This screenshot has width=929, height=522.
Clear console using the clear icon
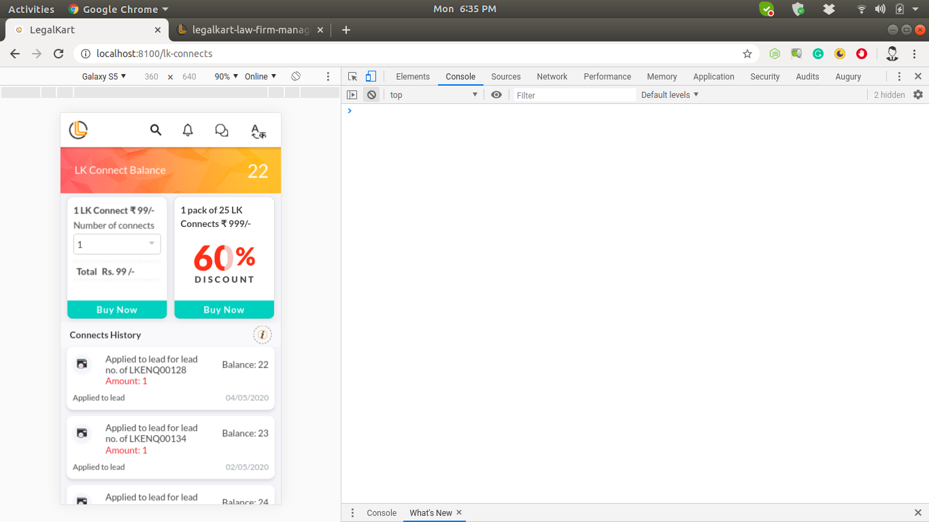(x=371, y=95)
